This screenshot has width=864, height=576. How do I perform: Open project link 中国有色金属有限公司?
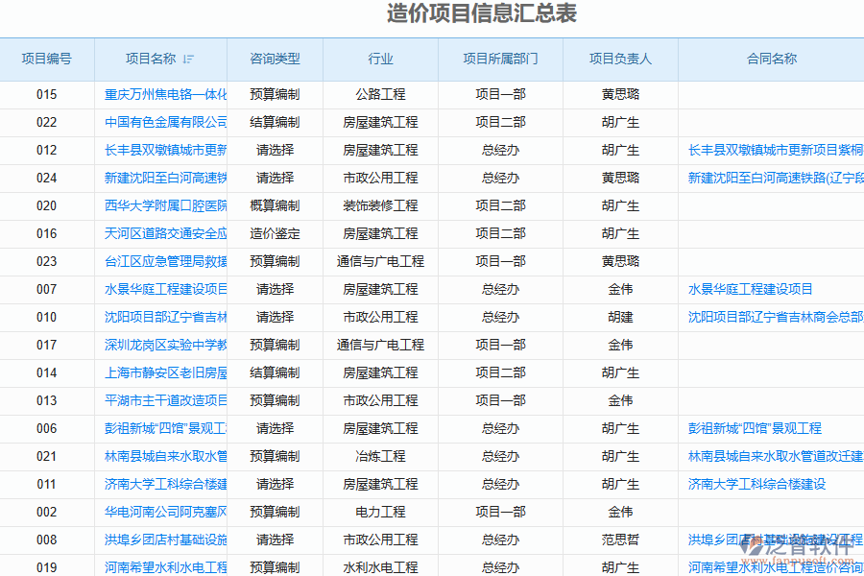click(x=165, y=122)
